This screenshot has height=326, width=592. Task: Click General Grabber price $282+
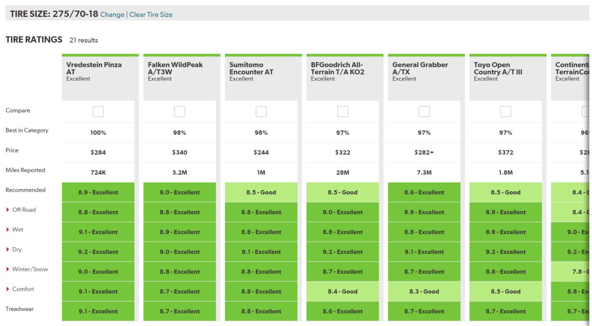(x=424, y=152)
